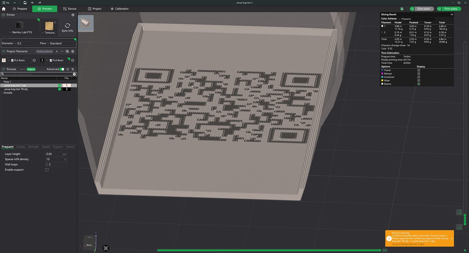This screenshot has height=253, width=469.
Task: Open the Device tab
Action: (x=69, y=9)
